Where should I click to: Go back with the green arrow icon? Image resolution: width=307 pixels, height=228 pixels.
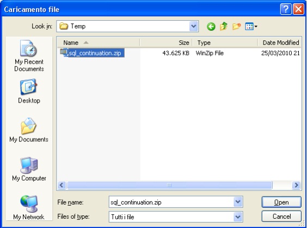[211, 26]
